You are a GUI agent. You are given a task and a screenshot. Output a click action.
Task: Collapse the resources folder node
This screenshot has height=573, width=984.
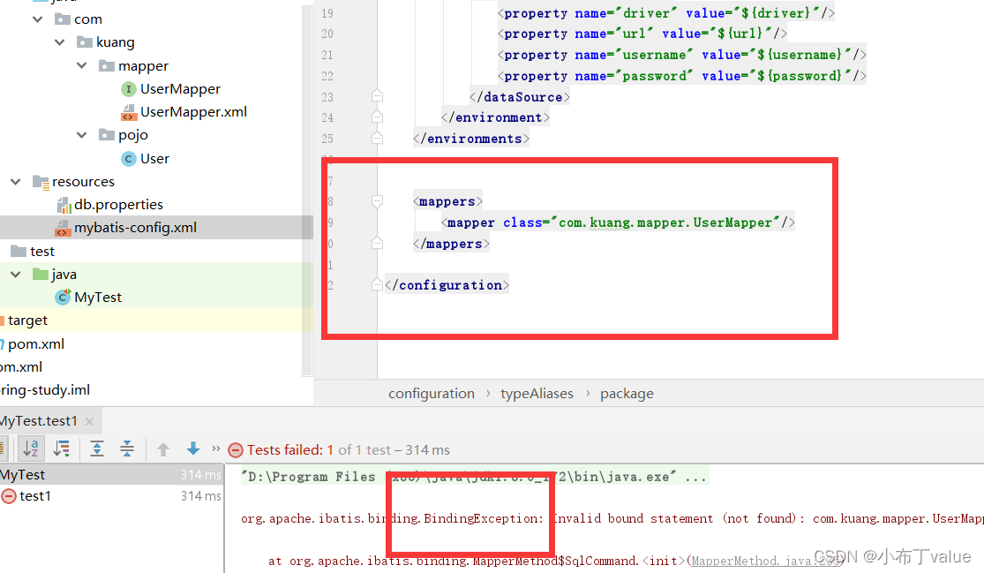point(16,181)
